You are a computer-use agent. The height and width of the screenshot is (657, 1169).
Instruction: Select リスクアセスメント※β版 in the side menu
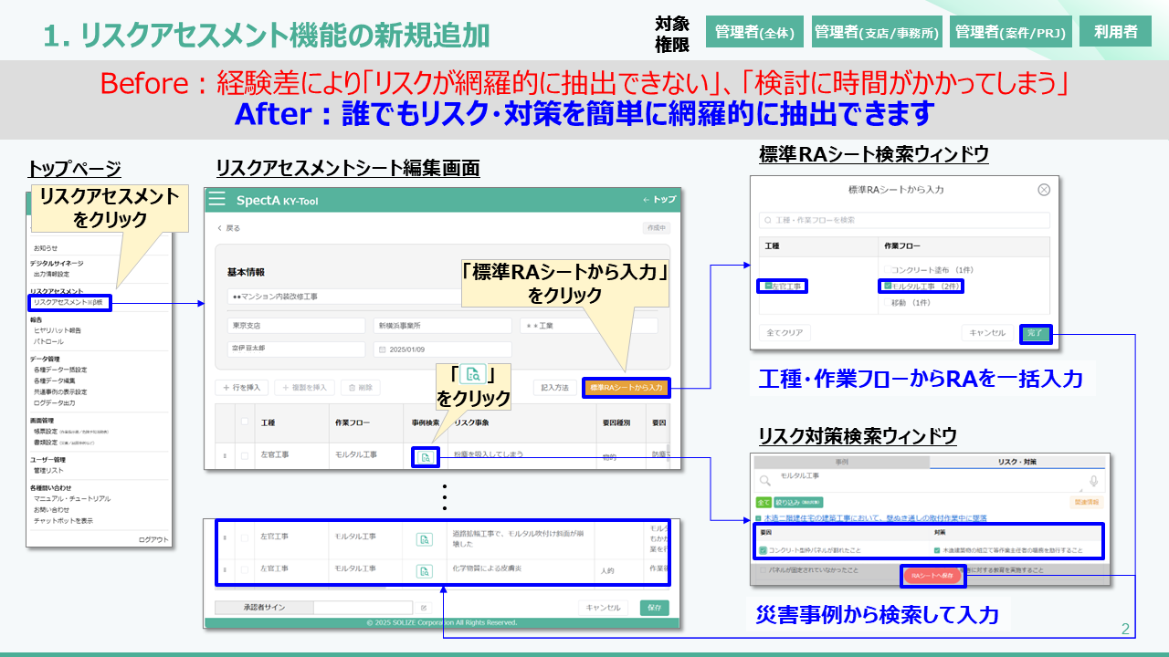[69, 302]
